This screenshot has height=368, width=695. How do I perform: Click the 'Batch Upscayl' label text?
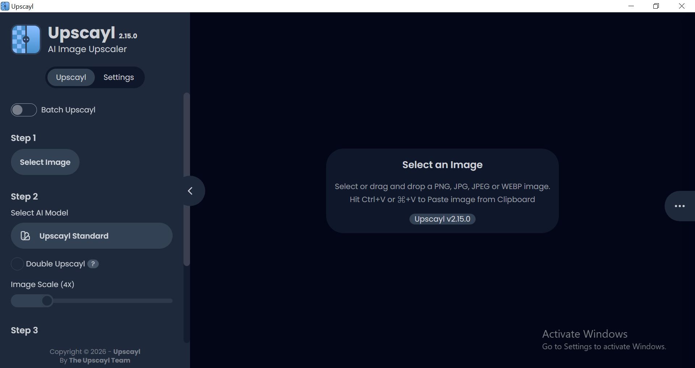(x=68, y=110)
